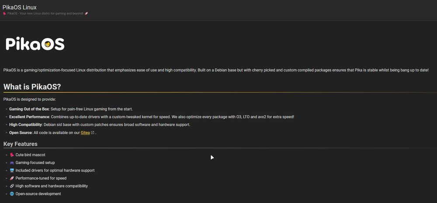Click the rocket emoji beside Performance-tuned for speed

point(12,178)
